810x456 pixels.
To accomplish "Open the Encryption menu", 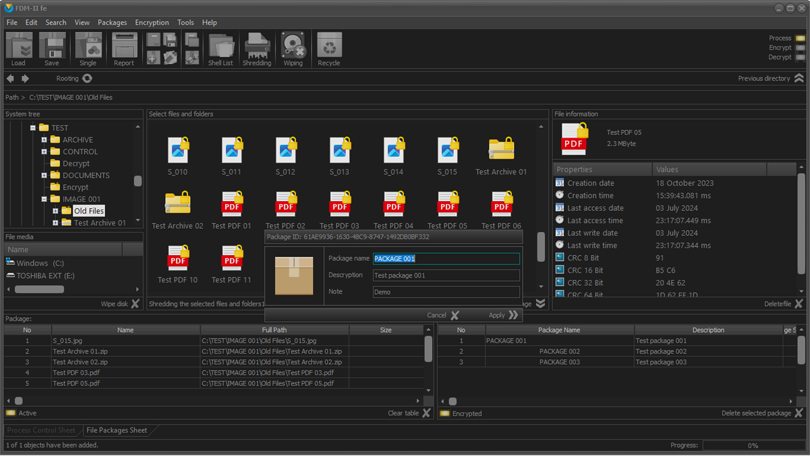I will [x=152, y=23].
